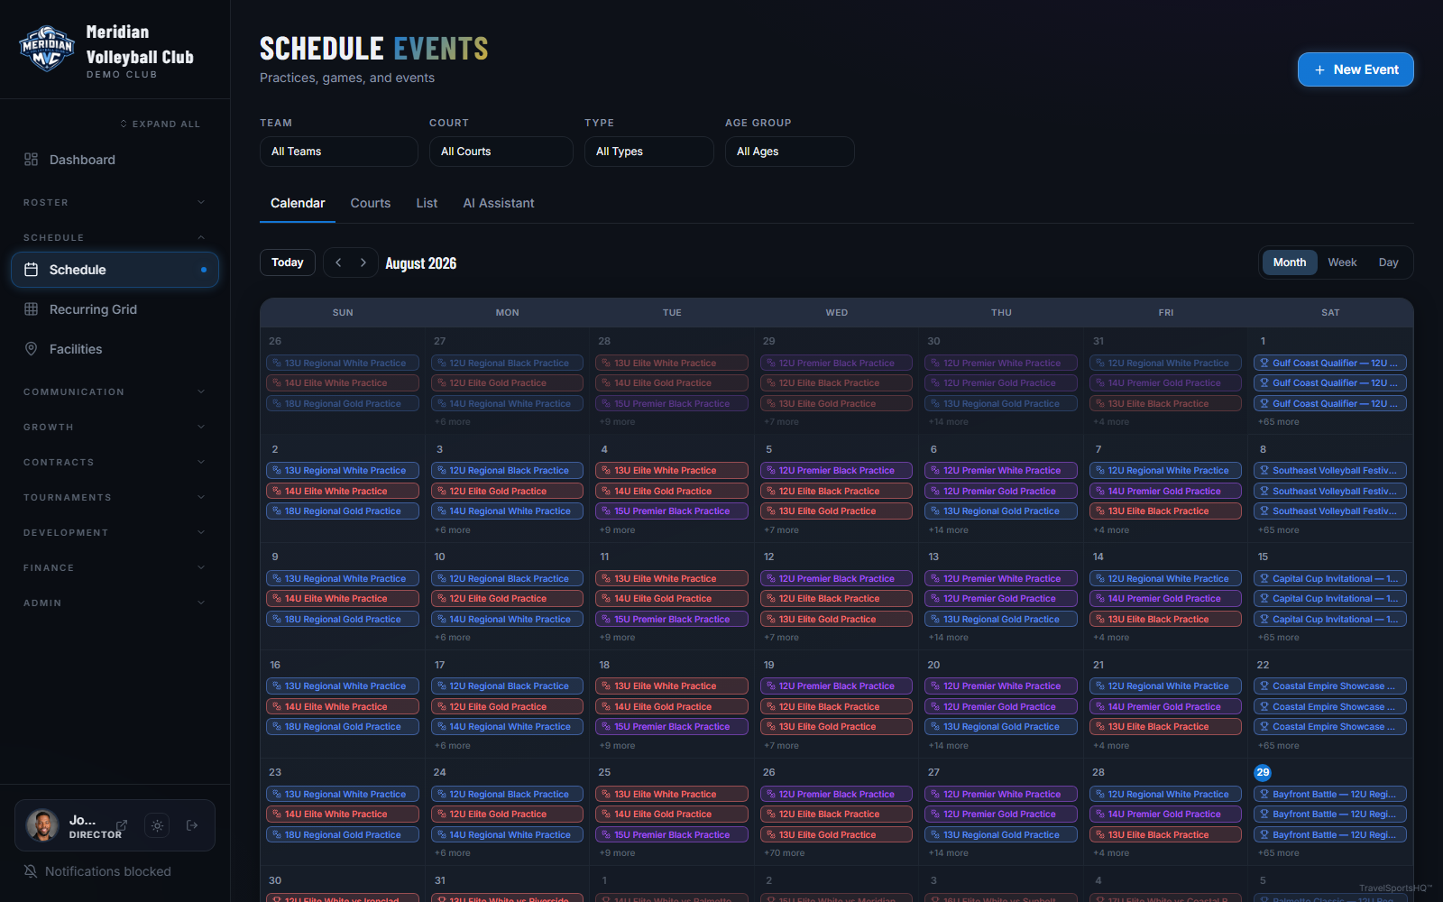This screenshot has height=902, width=1443.
Task: Switch to the Courts tab
Action: [371, 203]
